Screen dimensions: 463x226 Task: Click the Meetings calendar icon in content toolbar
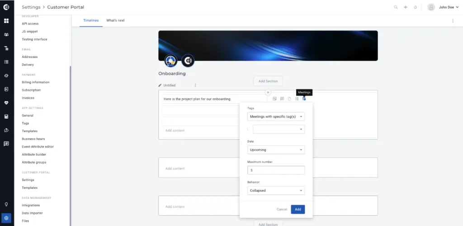click(x=304, y=99)
